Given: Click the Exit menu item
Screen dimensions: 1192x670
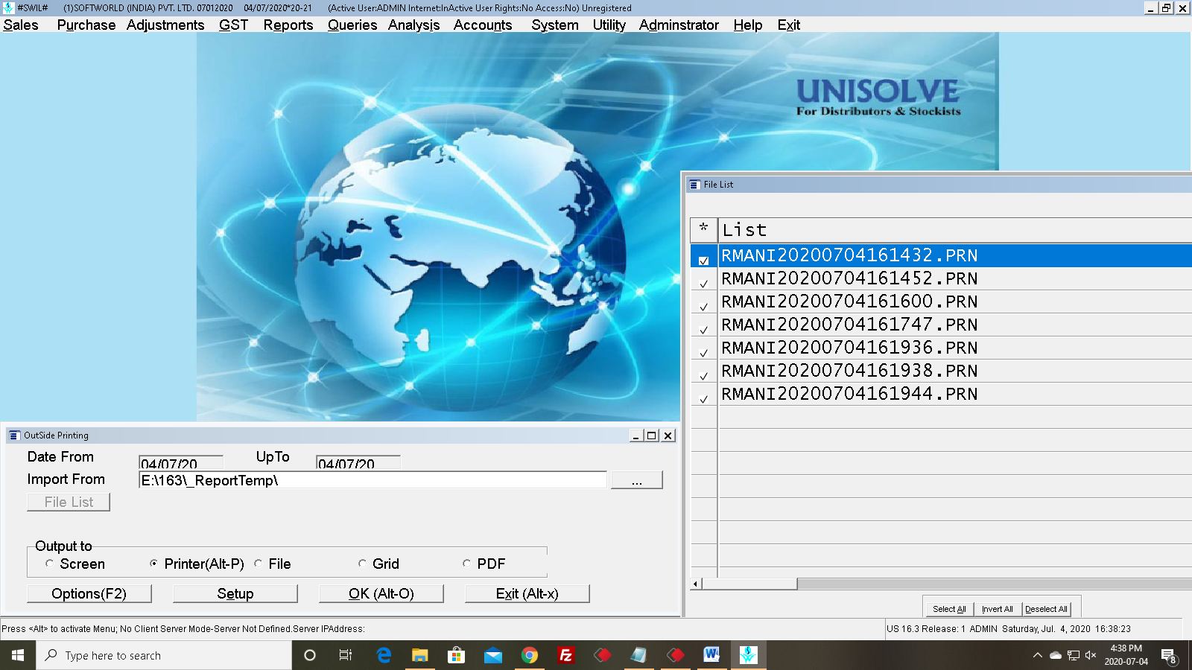Looking at the screenshot, I should (x=789, y=25).
